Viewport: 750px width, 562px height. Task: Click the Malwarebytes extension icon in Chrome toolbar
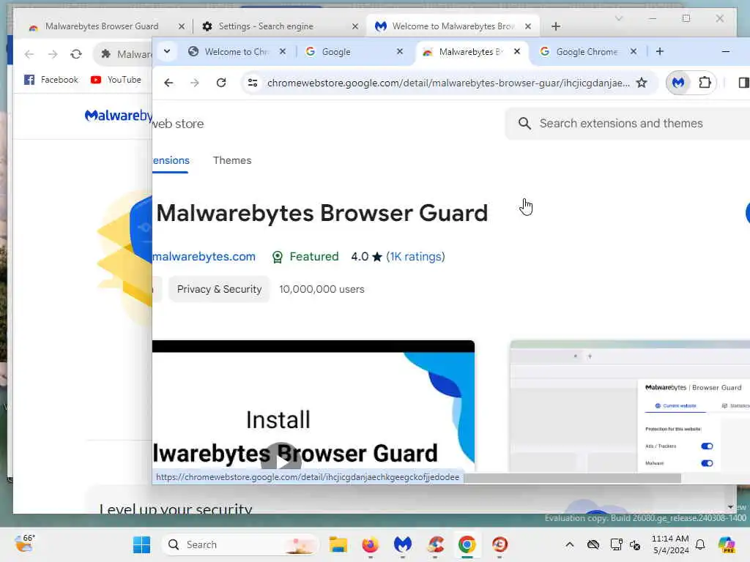point(678,83)
